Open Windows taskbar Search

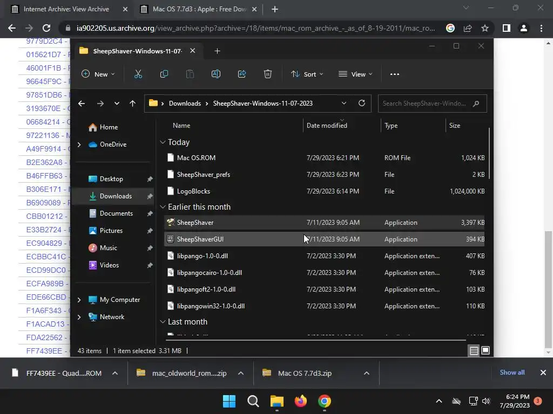[253, 401]
